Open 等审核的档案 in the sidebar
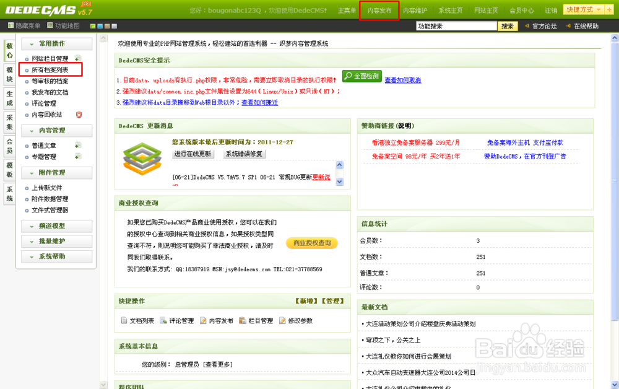 50,81
